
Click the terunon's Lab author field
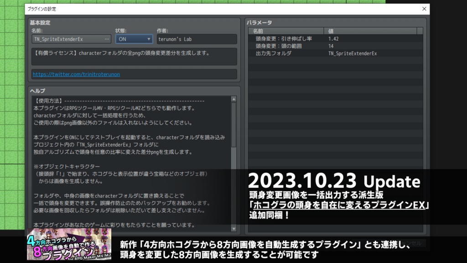(196, 39)
